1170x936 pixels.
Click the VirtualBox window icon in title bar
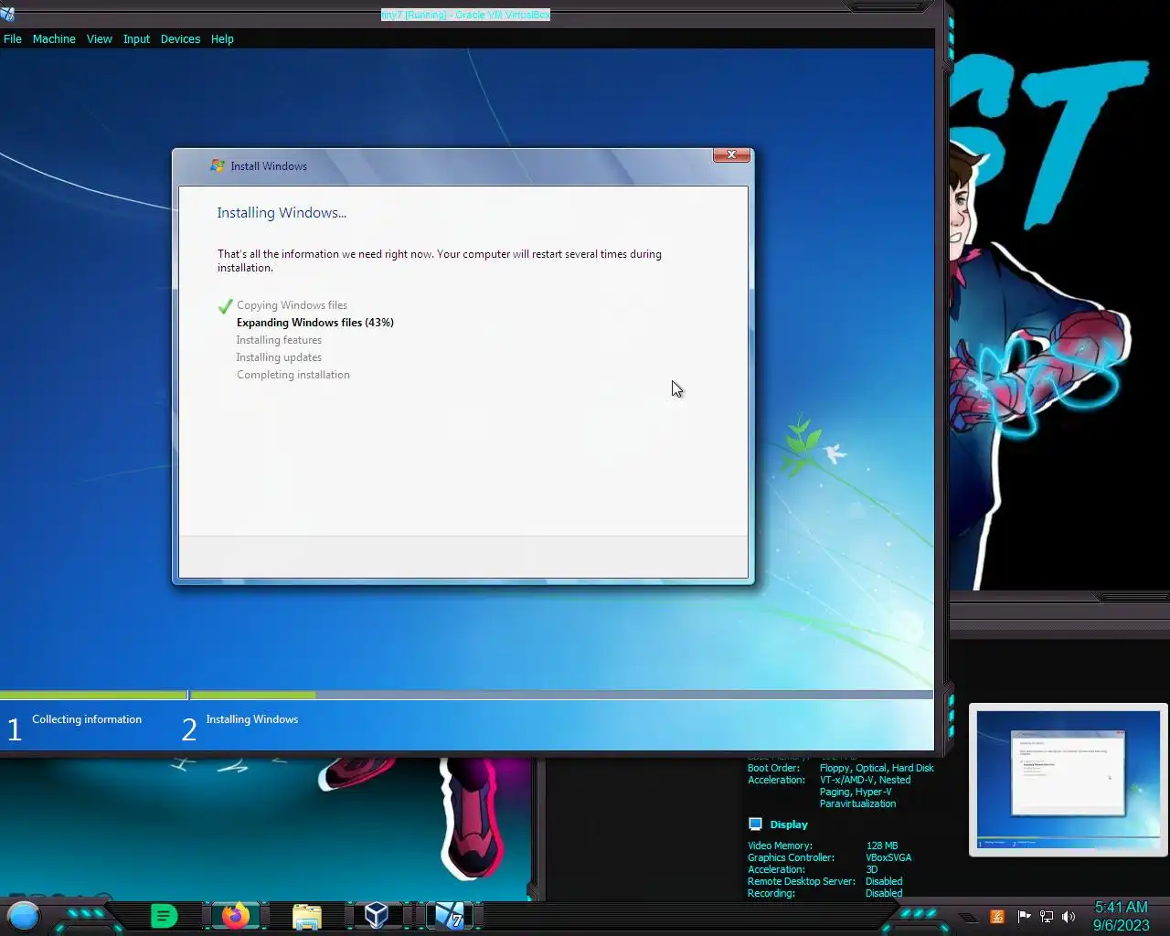7,14
